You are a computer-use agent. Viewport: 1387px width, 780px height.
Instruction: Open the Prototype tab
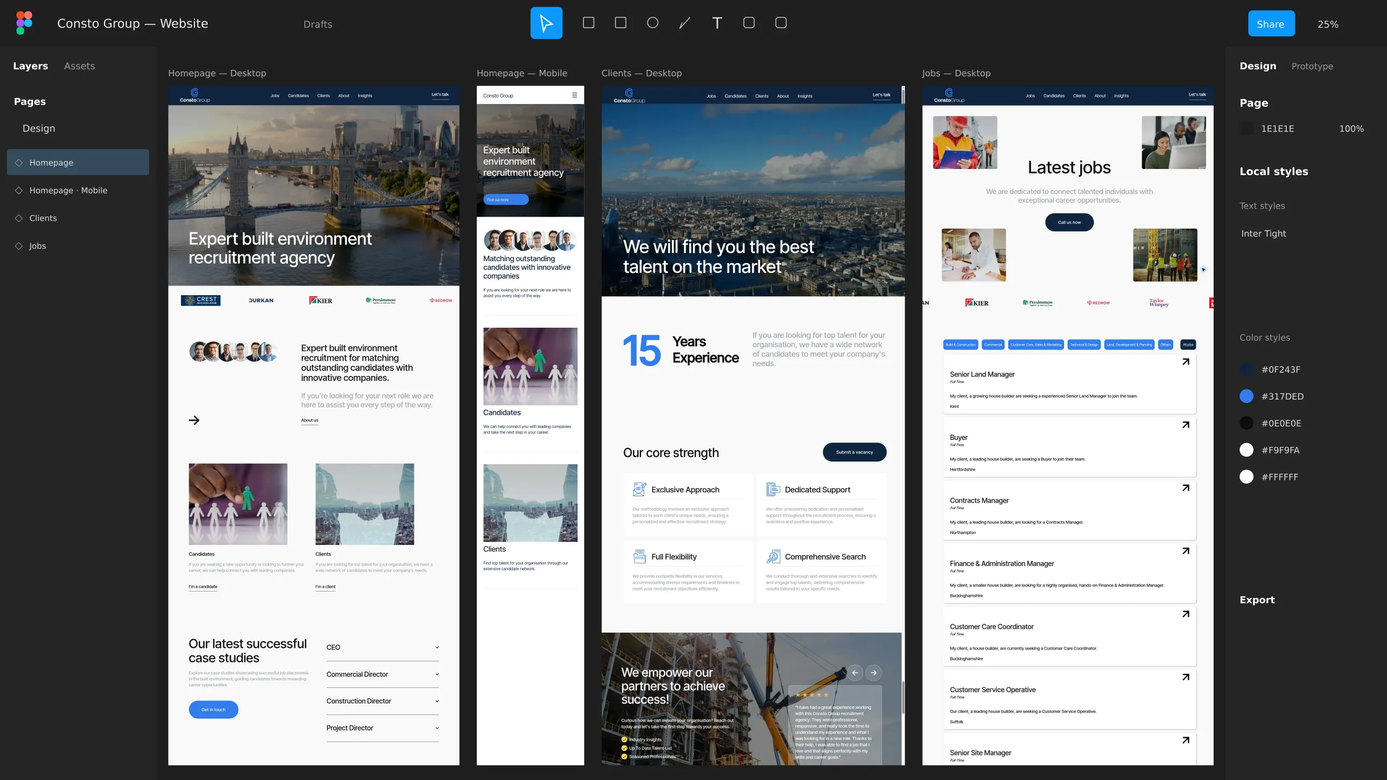(x=1312, y=66)
